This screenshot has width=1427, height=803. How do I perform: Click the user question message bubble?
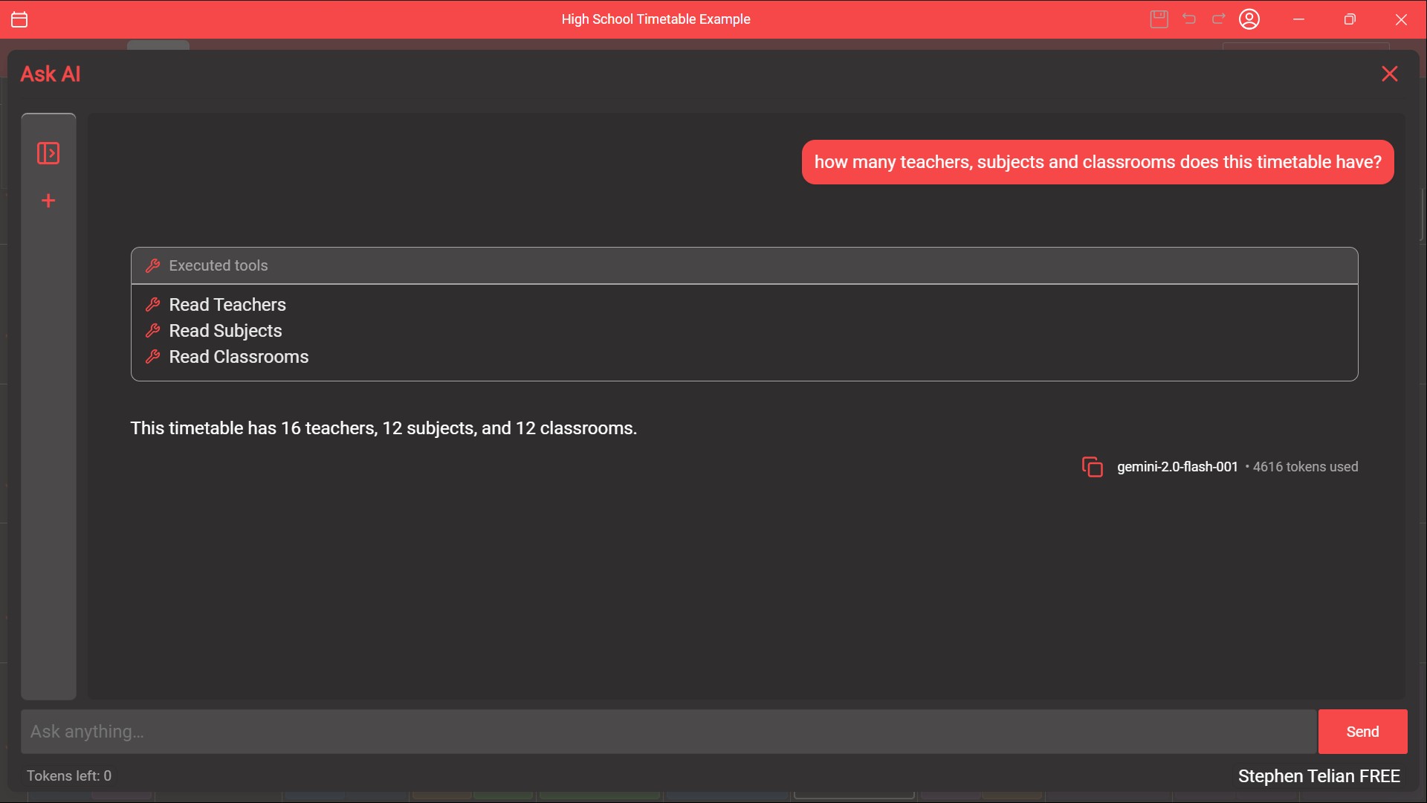coord(1097,162)
